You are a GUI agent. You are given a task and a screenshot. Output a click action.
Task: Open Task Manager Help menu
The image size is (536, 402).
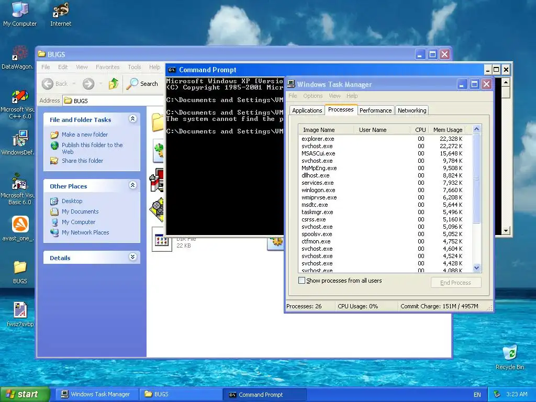pos(352,96)
